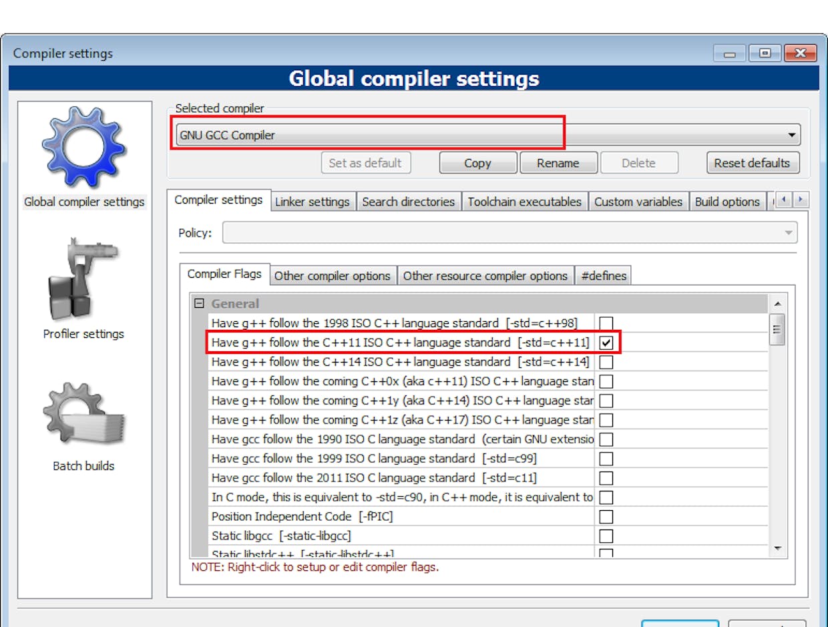Click the Rename compiler button
This screenshot has height=627, width=828.
tap(558, 163)
